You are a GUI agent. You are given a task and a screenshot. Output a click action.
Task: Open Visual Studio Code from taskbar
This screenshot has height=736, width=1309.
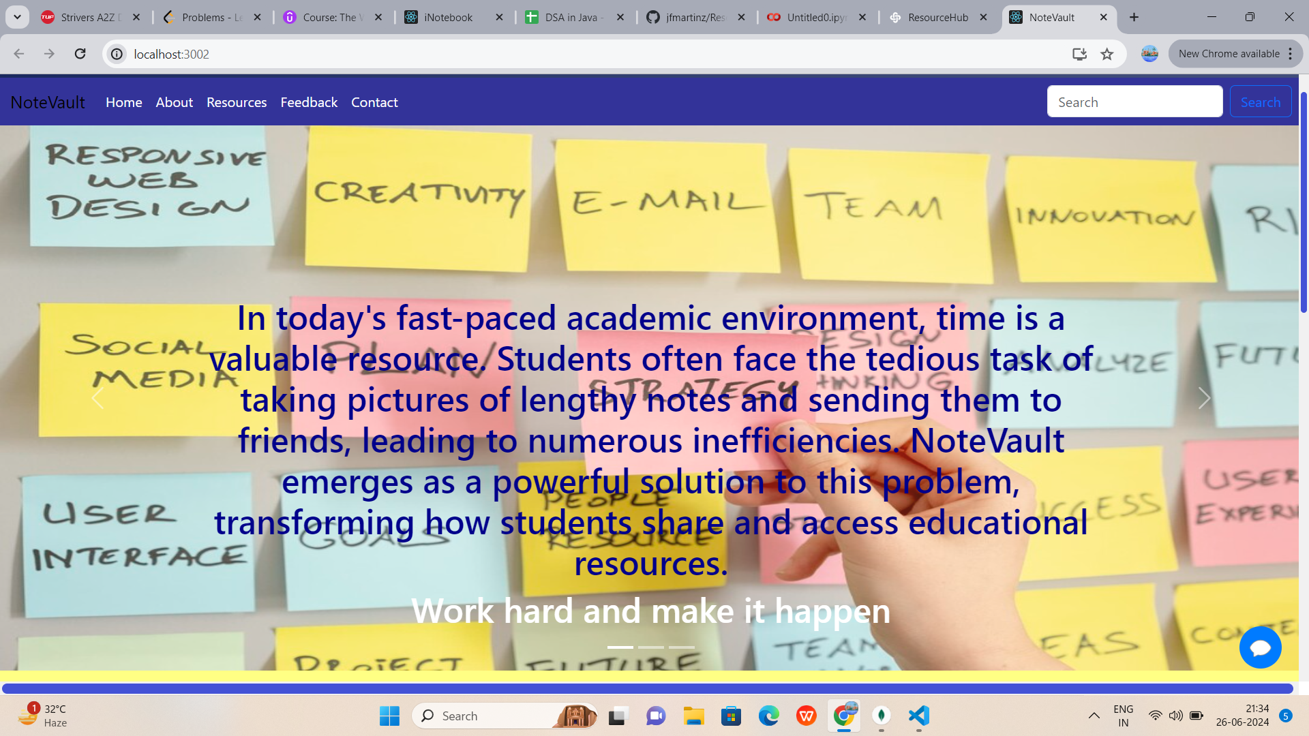918,716
